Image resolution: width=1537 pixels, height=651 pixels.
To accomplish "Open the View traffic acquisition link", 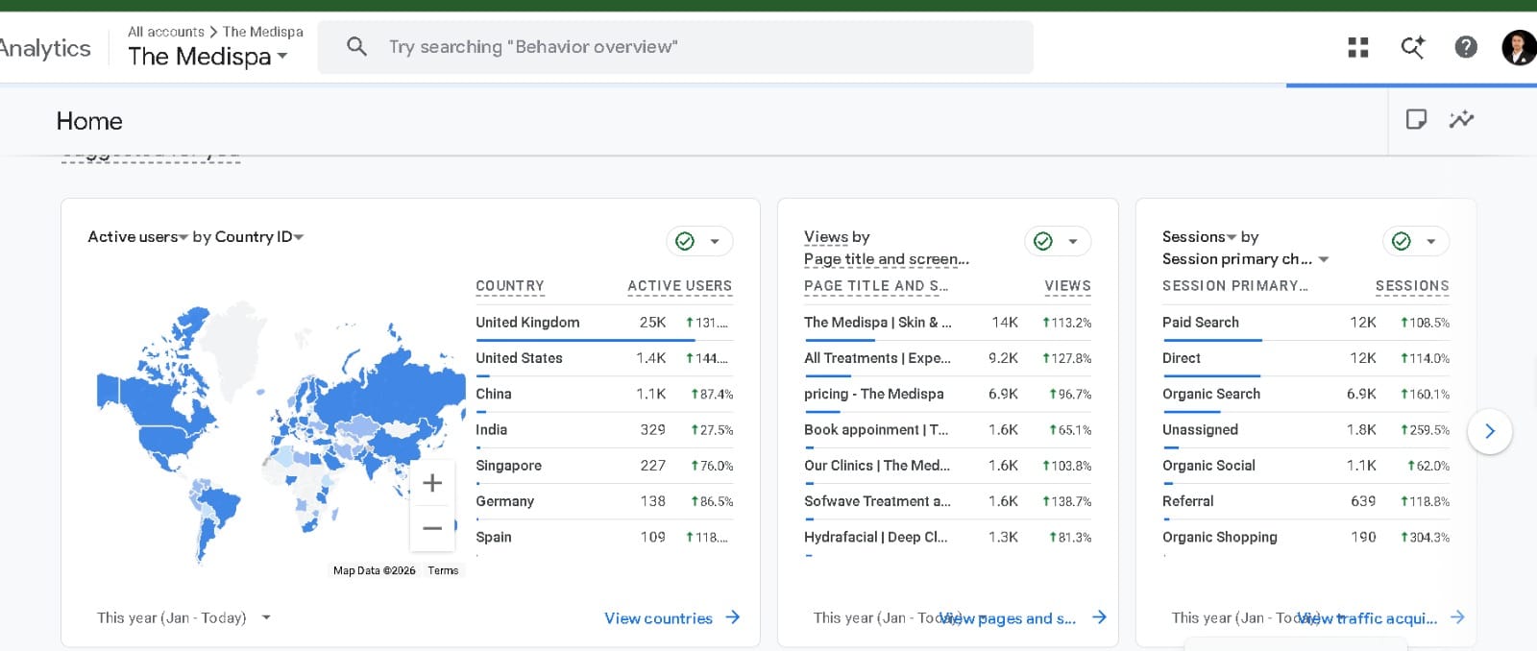I will tap(1368, 618).
